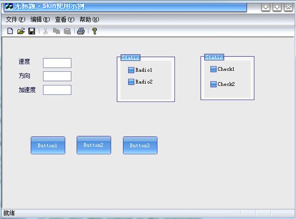The image size is (296, 219).
Task: Click the Paste clipboard icon
Action: tap(67, 31)
